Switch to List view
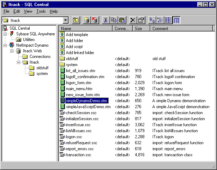Viewport: 217px width, 170px height. pos(168,20)
